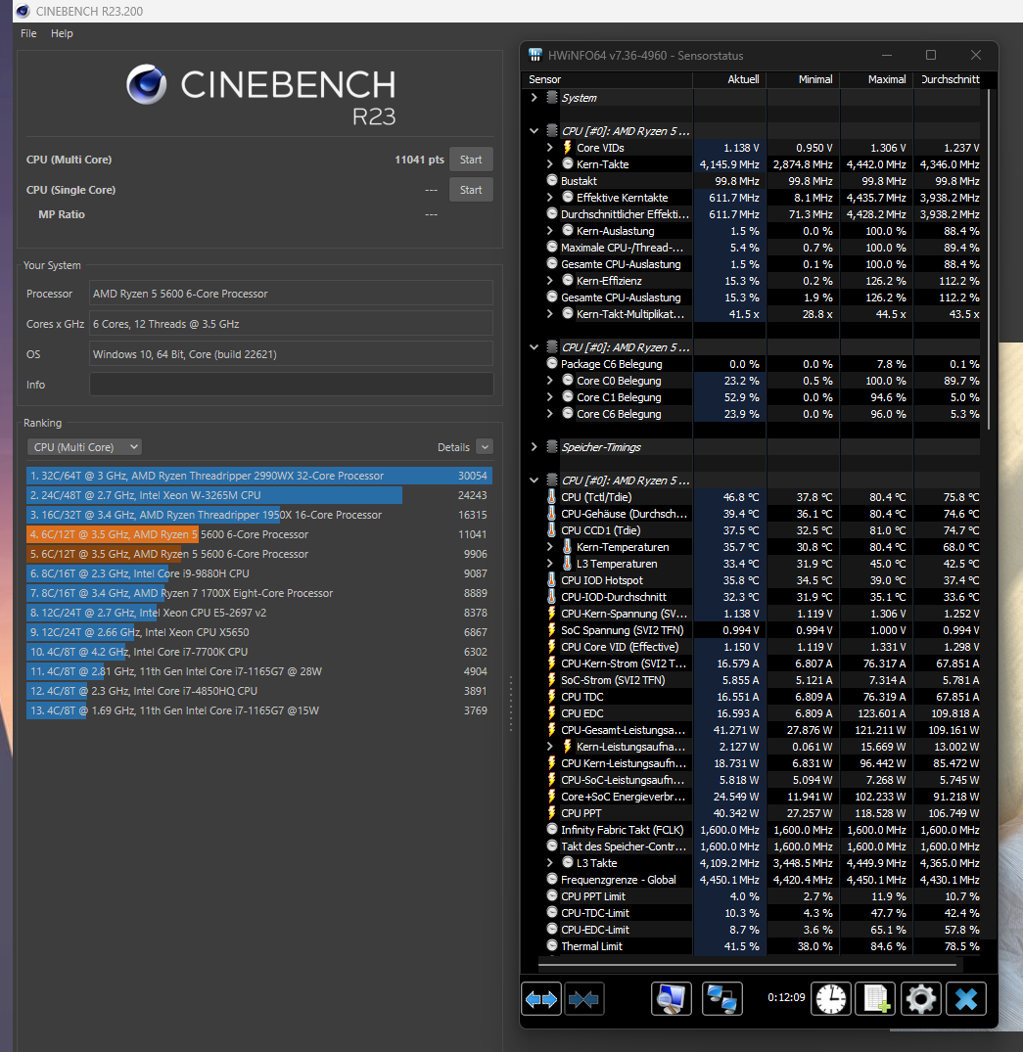1023x1052 pixels.
Task: Select the Xeon W-3265M ranking entry
Action: click(259, 495)
